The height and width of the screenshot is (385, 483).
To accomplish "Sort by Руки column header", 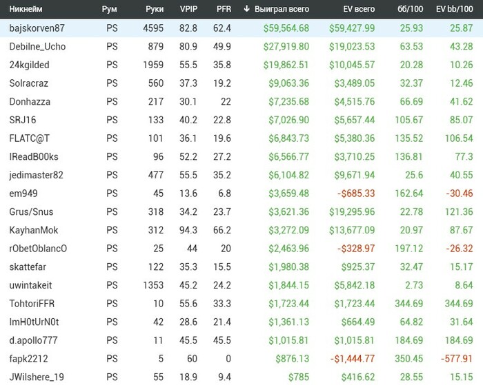I will coord(154,9).
